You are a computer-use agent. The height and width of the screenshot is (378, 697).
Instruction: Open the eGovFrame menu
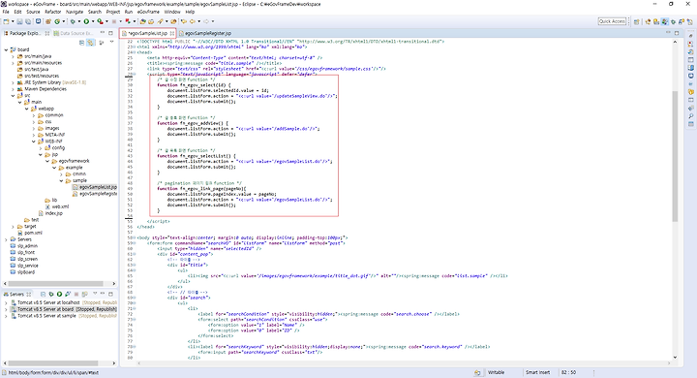click(x=148, y=12)
